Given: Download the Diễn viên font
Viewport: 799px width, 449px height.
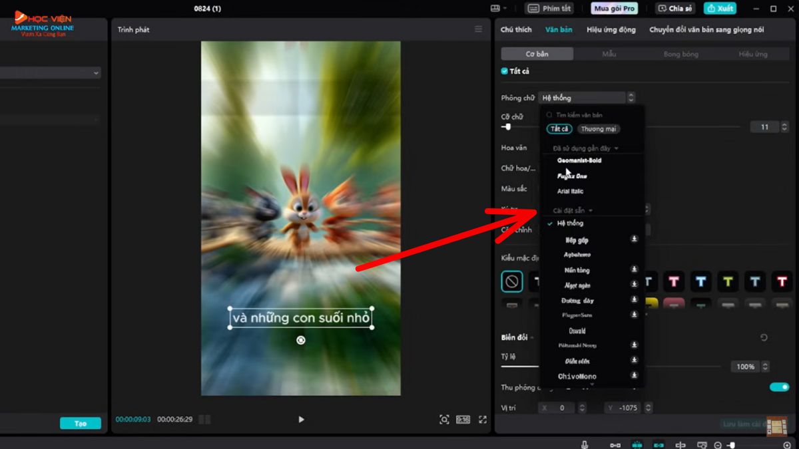Looking at the screenshot, I should [x=635, y=360].
